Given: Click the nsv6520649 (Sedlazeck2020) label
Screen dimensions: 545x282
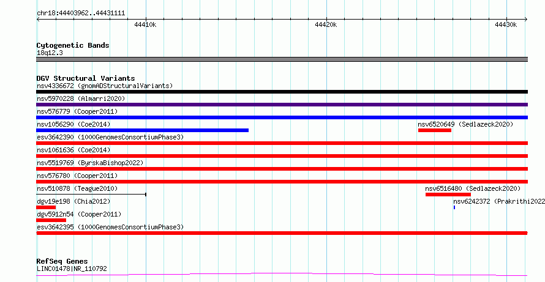Looking at the screenshot, I should click(465, 124).
